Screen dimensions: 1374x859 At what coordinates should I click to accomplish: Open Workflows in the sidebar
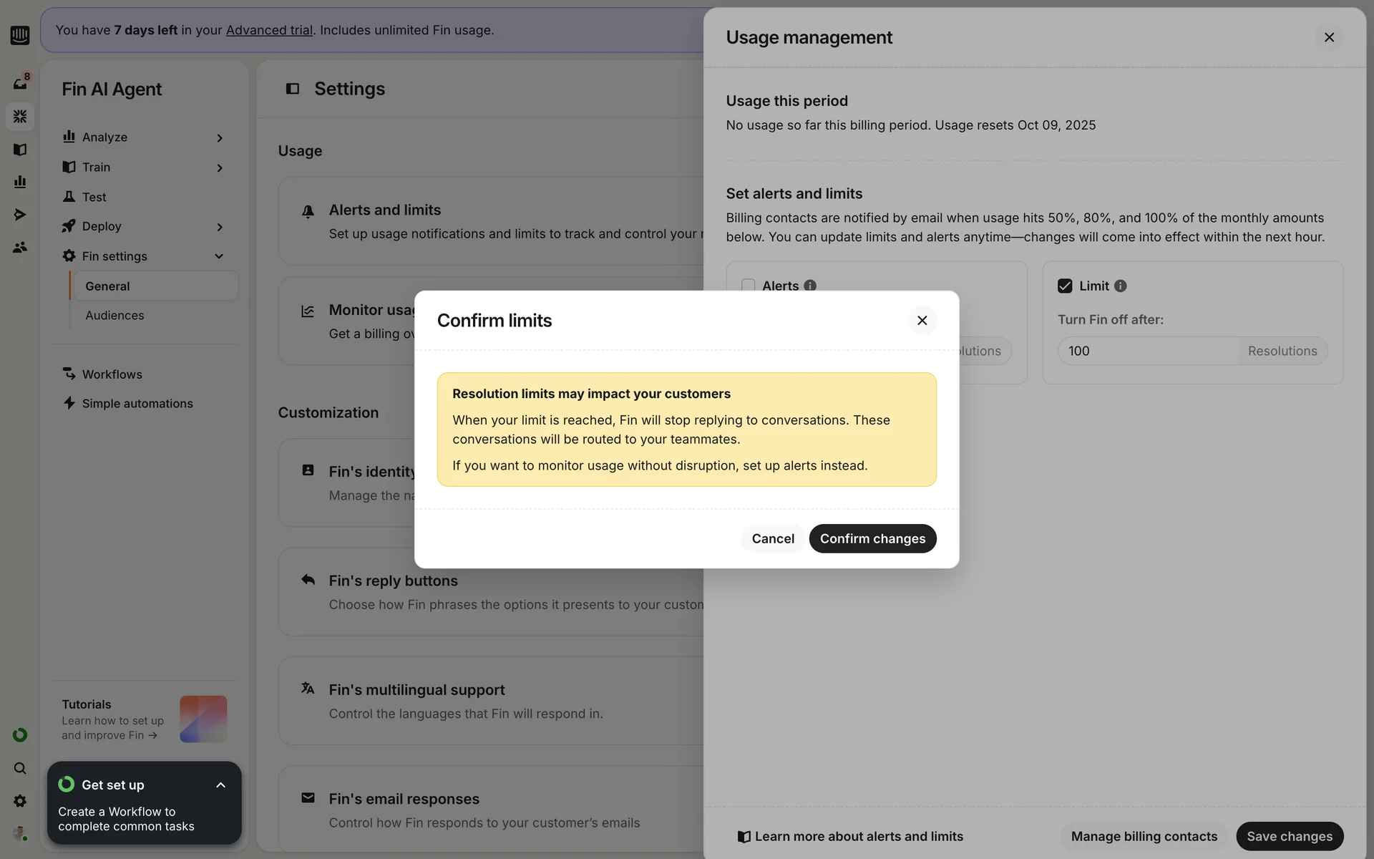tap(112, 374)
